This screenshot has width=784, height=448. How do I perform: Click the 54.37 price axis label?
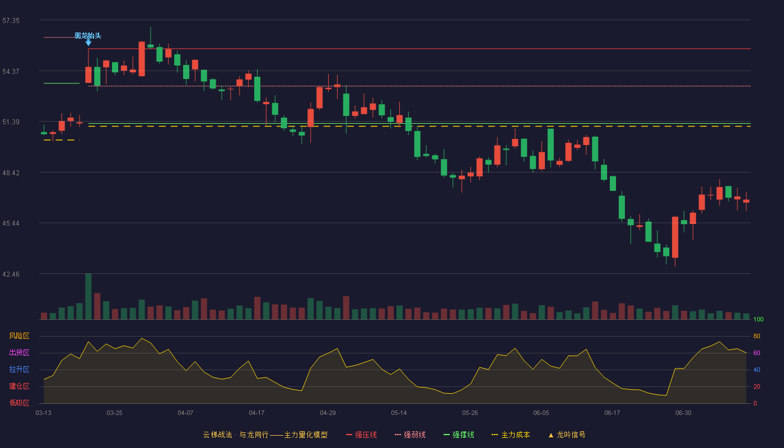click(x=11, y=71)
